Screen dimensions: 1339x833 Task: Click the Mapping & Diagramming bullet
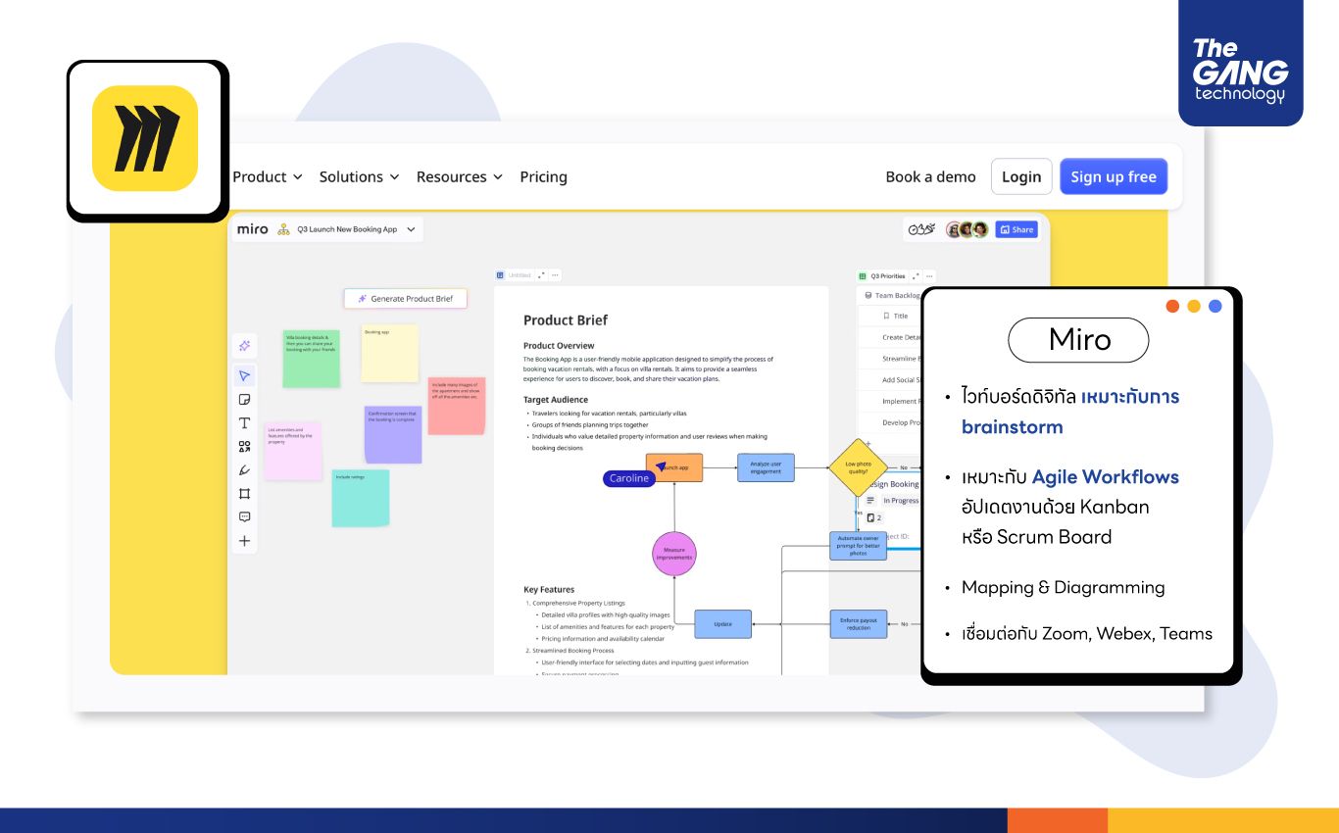(x=1064, y=588)
